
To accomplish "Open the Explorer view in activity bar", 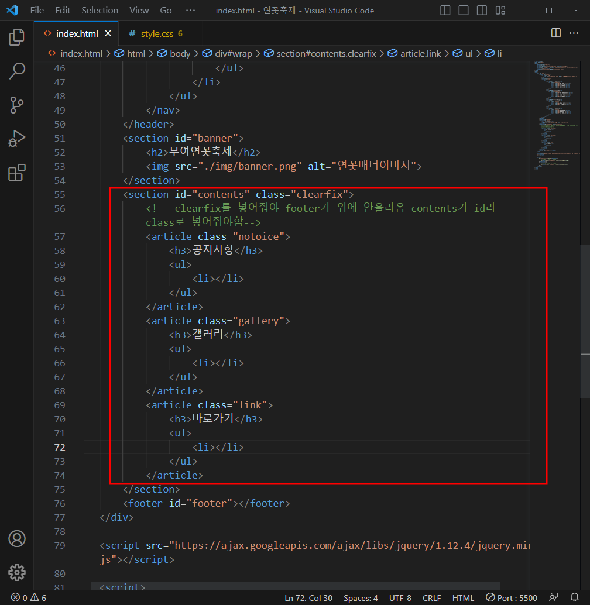I will click(16, 37).
